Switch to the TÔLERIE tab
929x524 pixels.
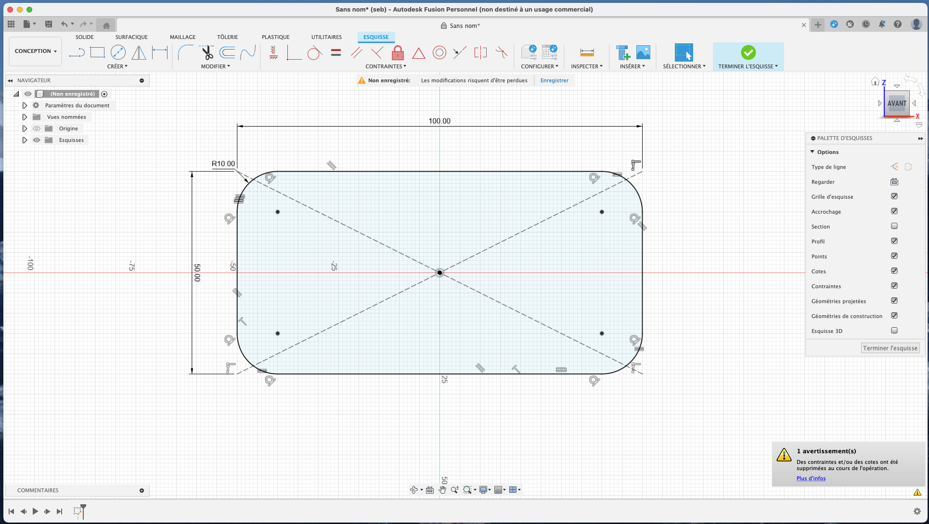pos(227,37)
